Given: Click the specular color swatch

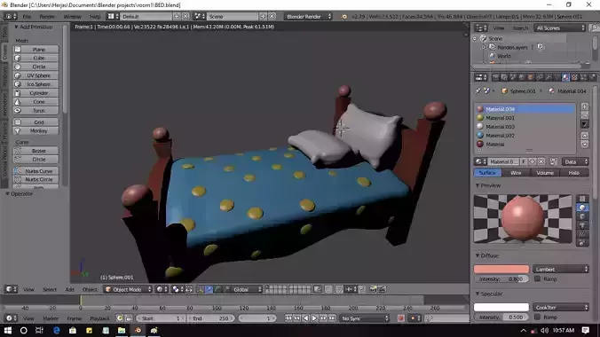Looking at the screenshot, I should coord(501,307).
